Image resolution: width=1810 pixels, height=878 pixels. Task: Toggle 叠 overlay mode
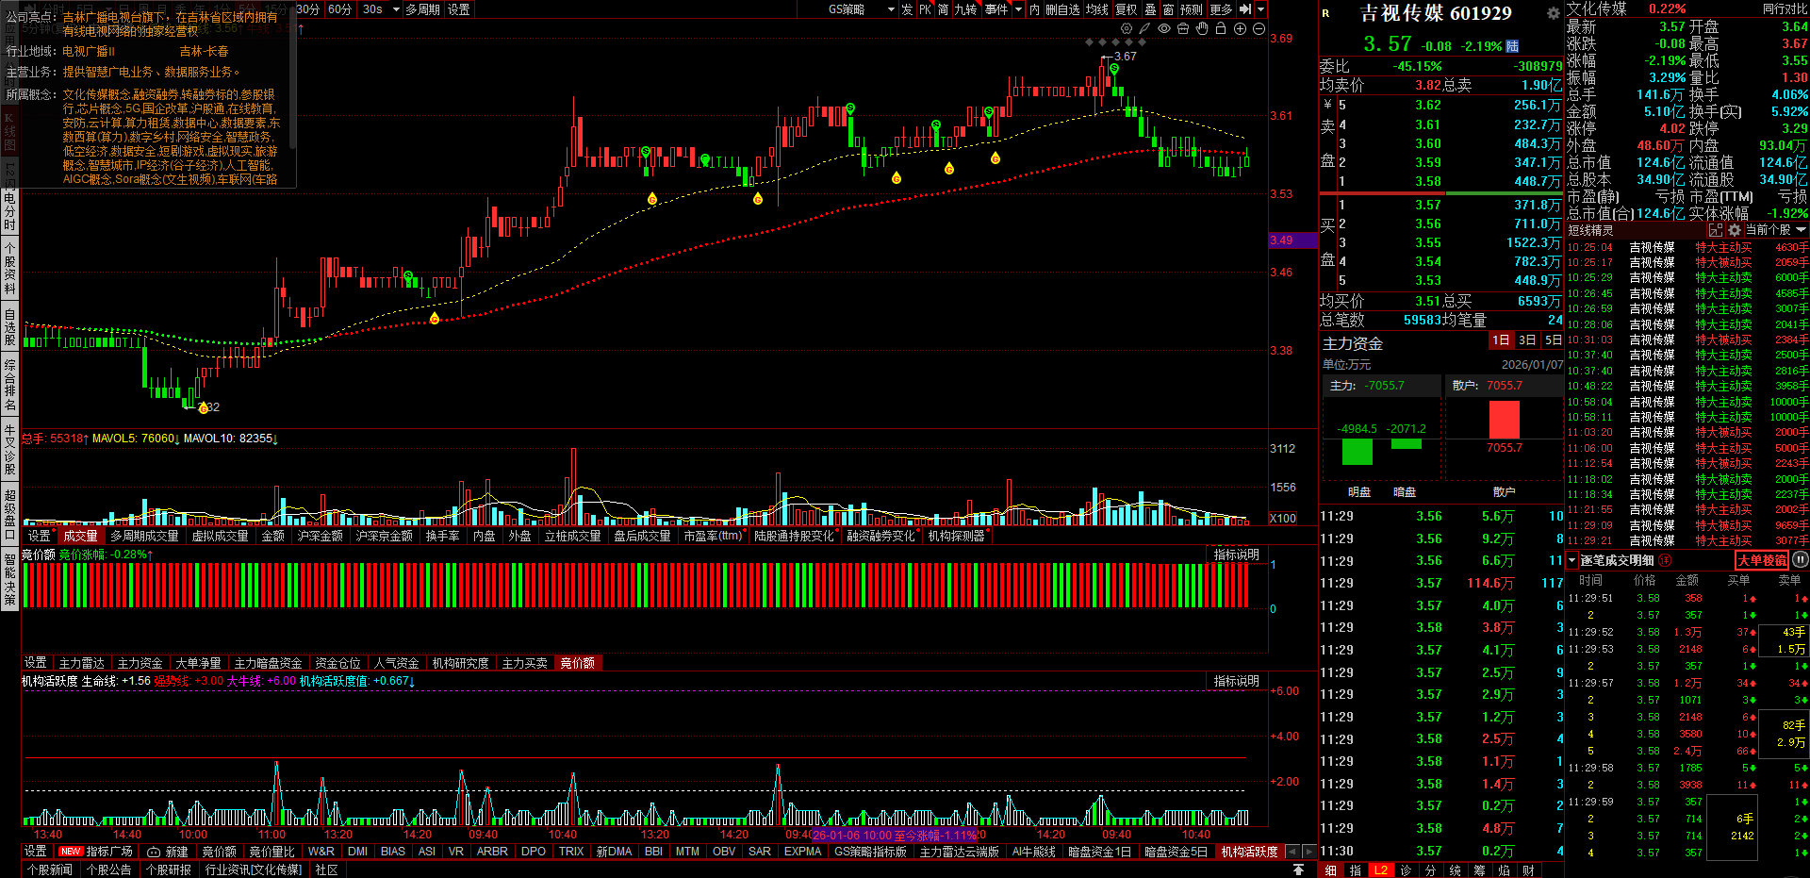pyautogui.click(x=1150, y=9)
